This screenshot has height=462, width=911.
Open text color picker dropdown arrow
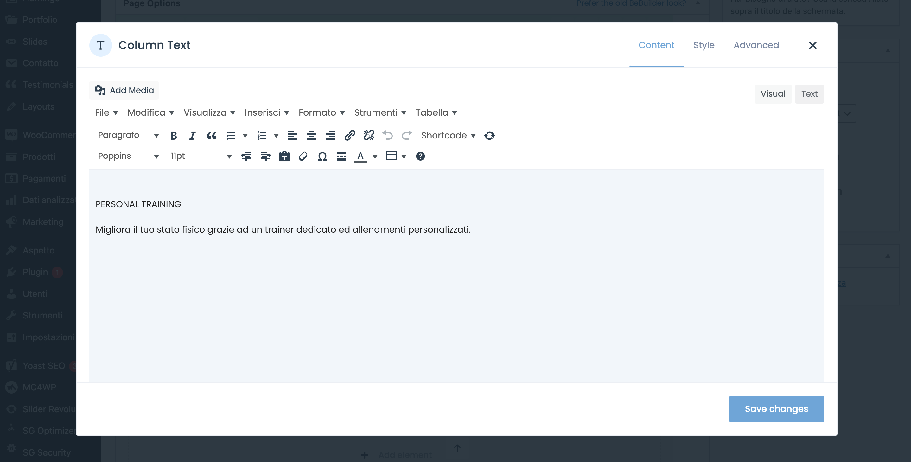375,156
